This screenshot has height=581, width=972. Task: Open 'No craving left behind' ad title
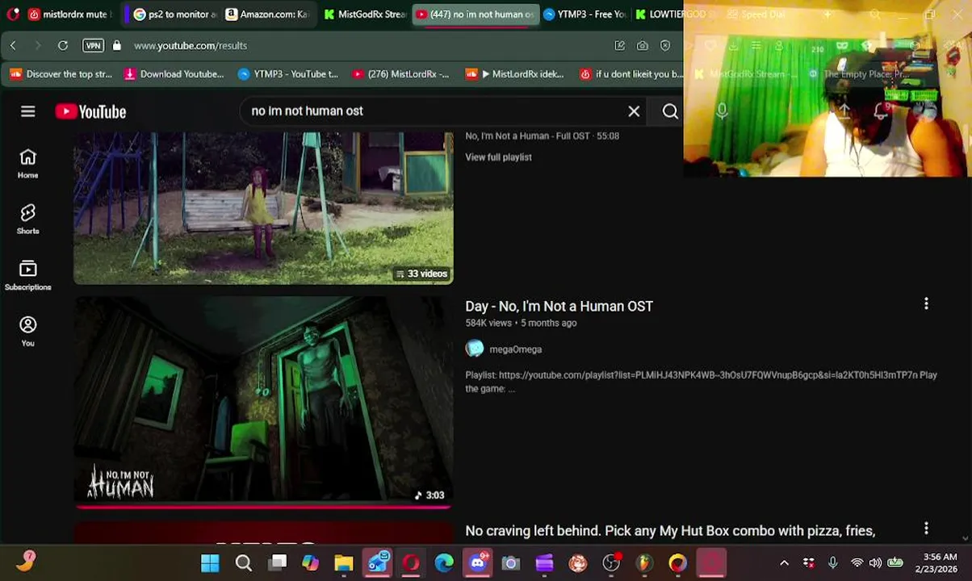(x=670, y=530)
